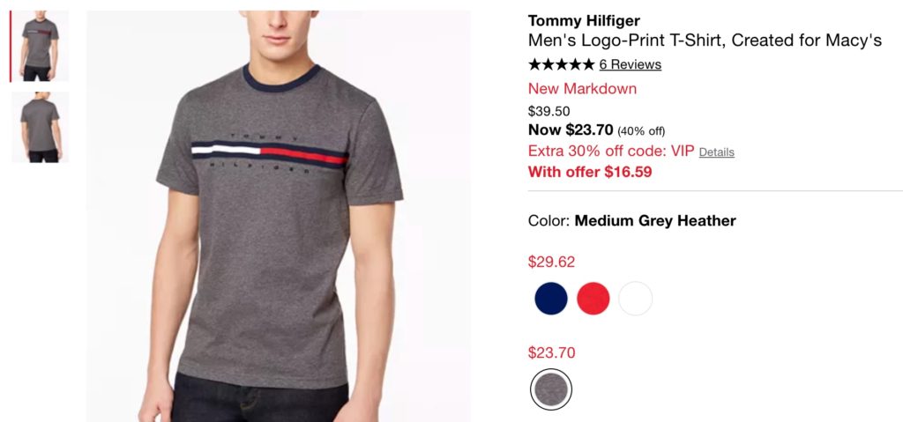Select the Medium Grey Heather swatch

pos(551,389)
